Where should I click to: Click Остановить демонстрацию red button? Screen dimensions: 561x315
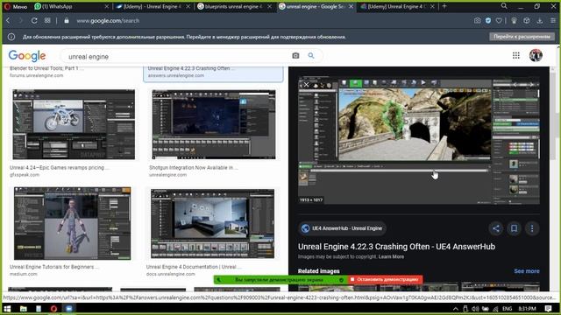pos(385,280)
